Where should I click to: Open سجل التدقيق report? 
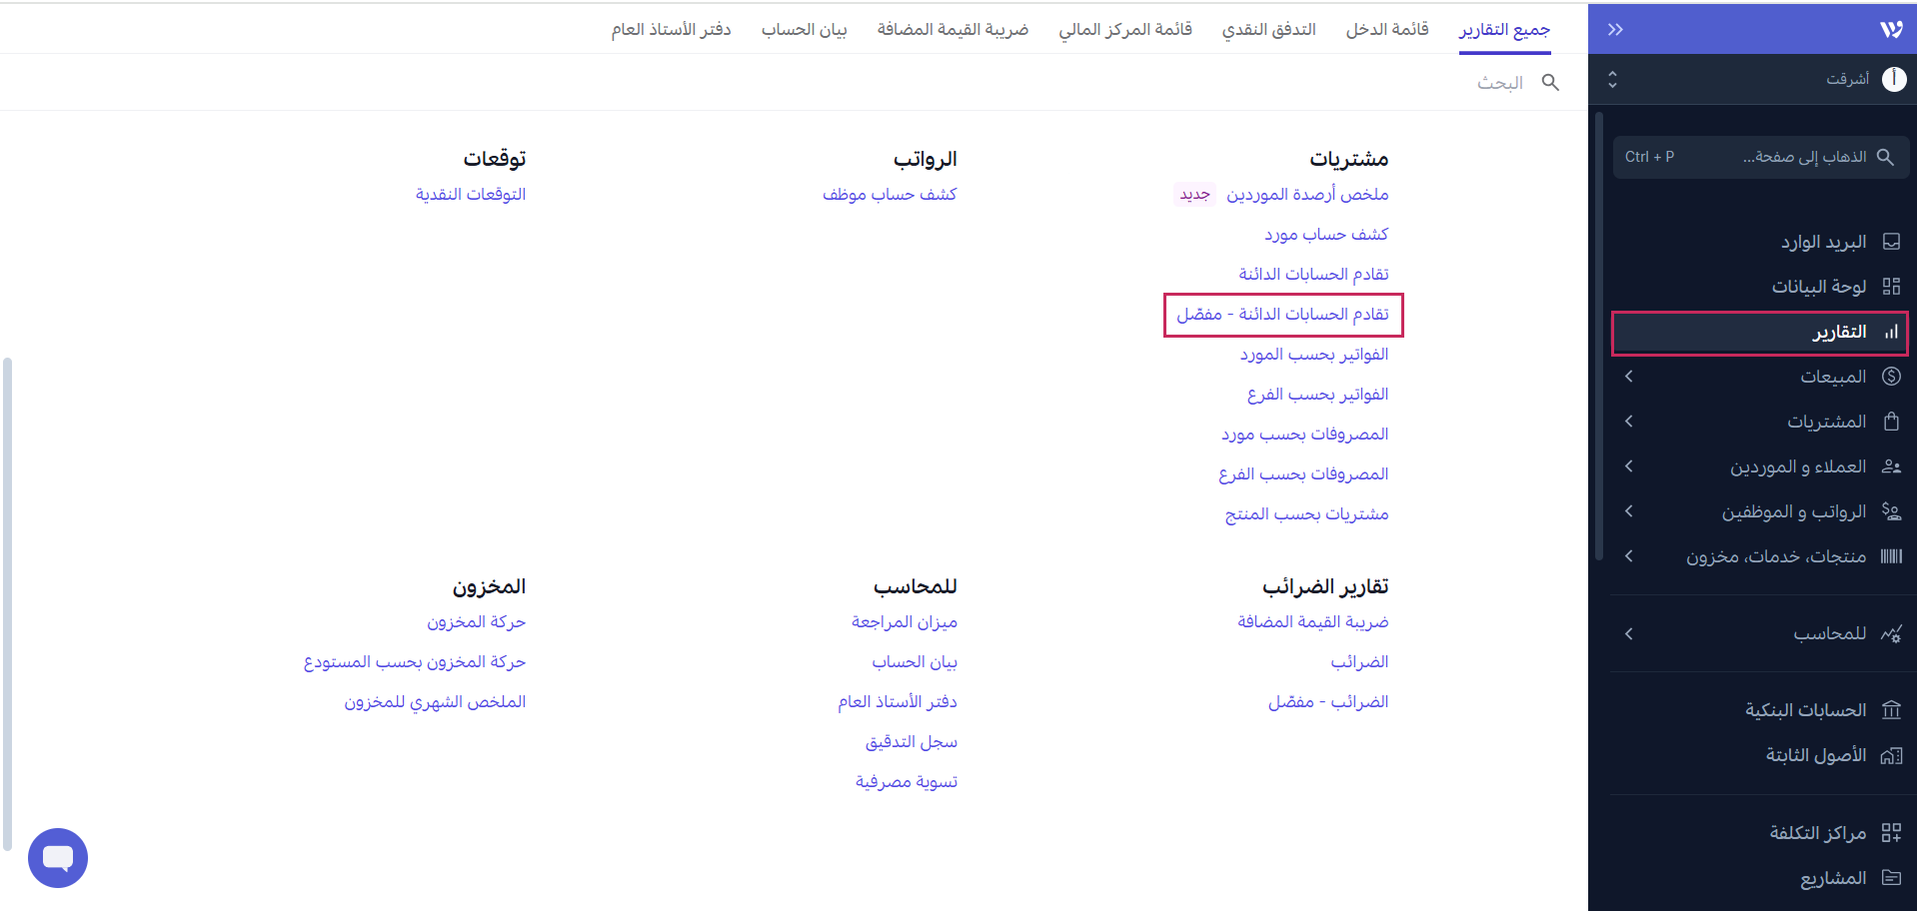(x=911, y=742)
